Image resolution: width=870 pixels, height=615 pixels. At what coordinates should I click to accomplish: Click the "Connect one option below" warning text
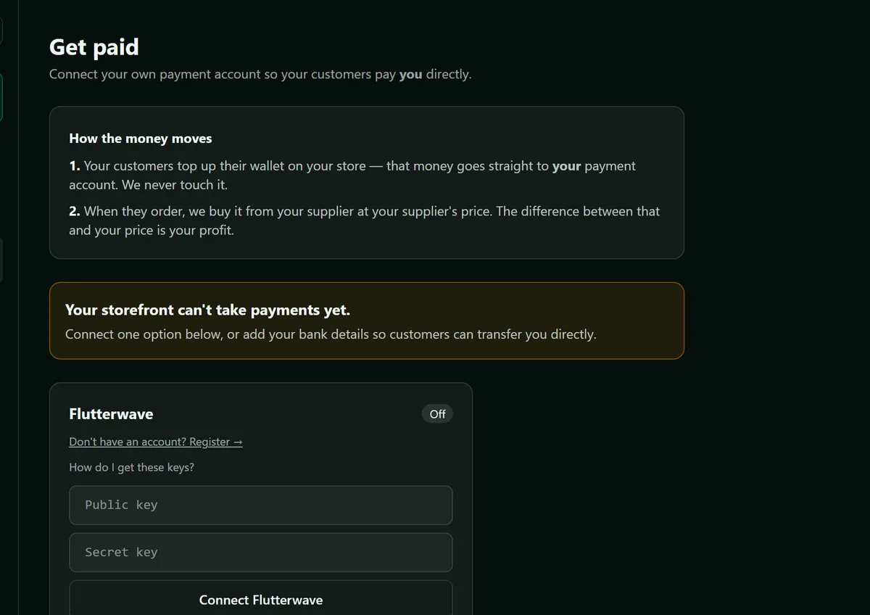click(x=331, y=334)
